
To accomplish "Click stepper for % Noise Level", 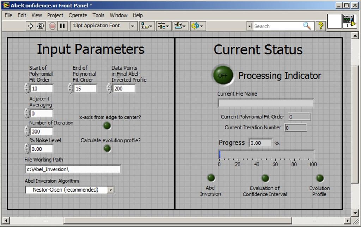I will point(27,149).
